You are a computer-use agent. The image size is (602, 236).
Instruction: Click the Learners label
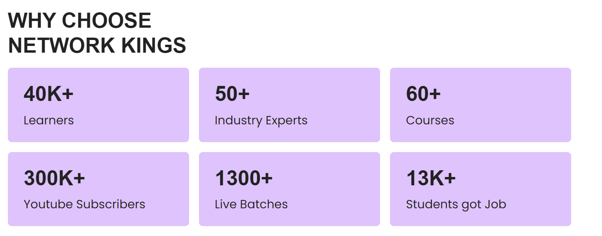pyautogui.click(x=49, y=120)
